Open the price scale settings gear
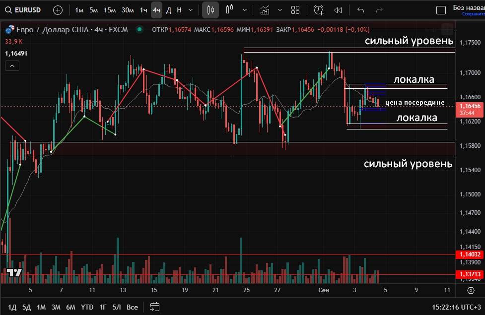This screenshot has height=315, width=485. pyautogui.click(x=471, y=290)
